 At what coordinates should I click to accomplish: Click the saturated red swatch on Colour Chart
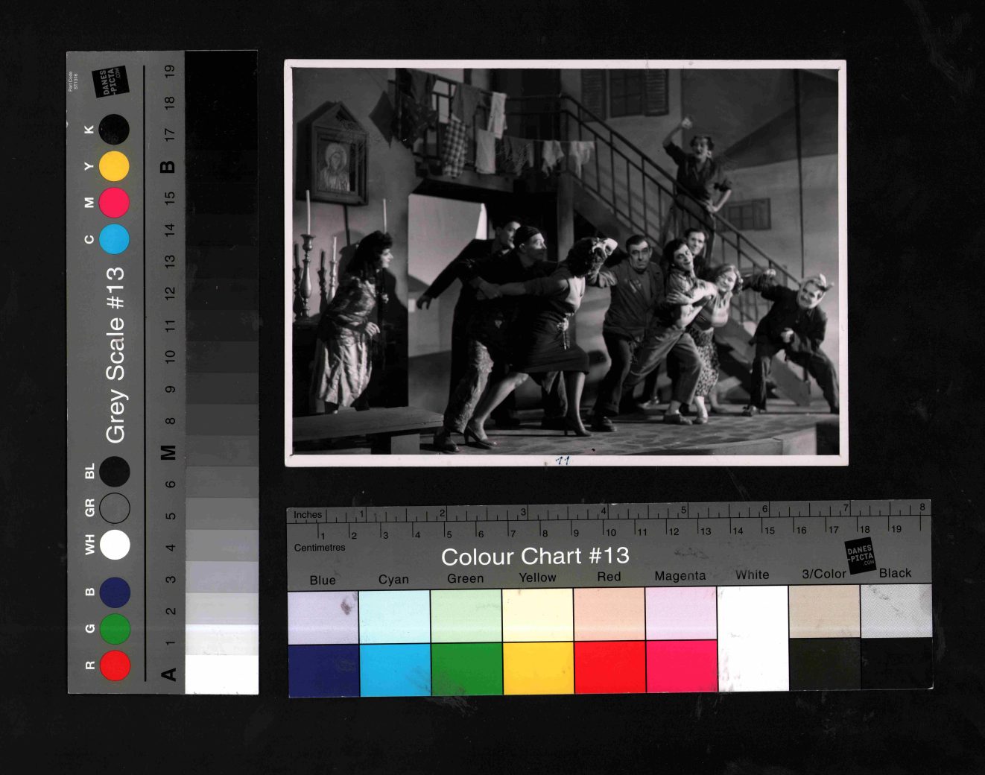[609, 668]
